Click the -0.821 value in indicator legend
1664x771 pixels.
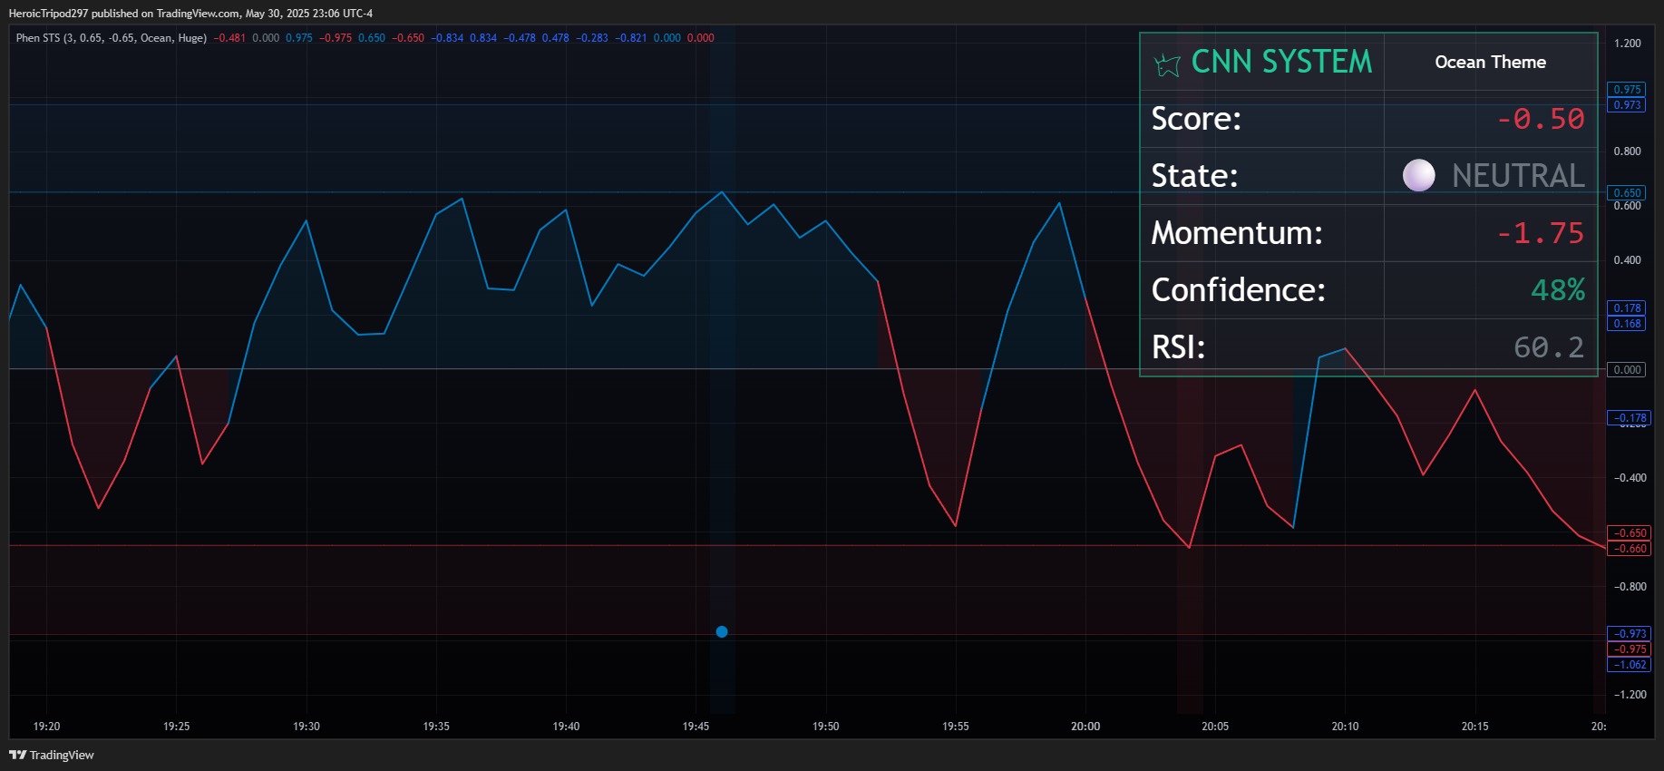click(x=631, y=38)
